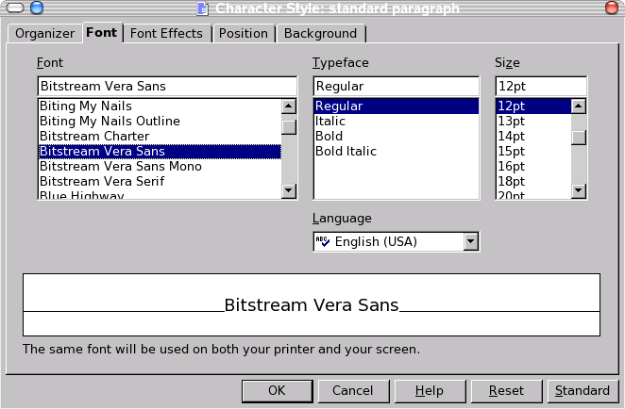
Task: Click the Cancel button
Action: tap(352, 390)
